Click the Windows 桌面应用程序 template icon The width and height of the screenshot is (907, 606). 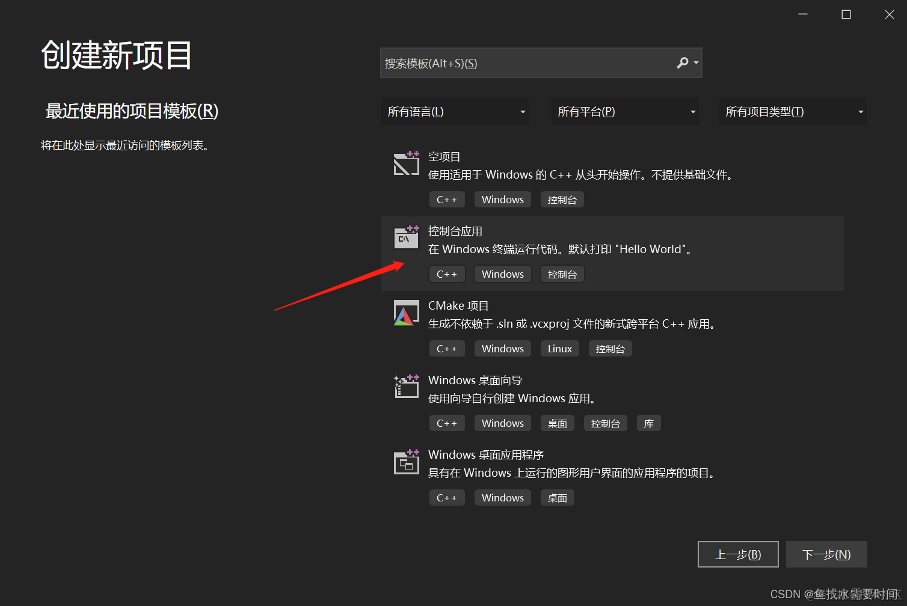[406, 462]
